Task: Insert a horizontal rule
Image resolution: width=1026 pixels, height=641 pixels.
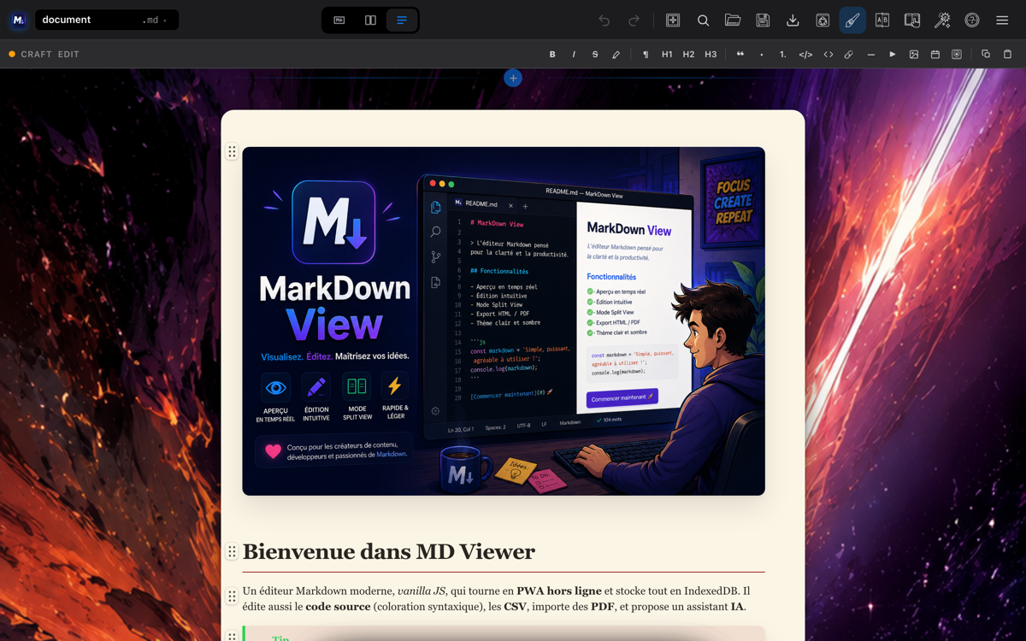Action: tap(870, 54)
